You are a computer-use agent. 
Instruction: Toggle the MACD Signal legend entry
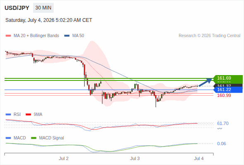(x=48, y=138)
